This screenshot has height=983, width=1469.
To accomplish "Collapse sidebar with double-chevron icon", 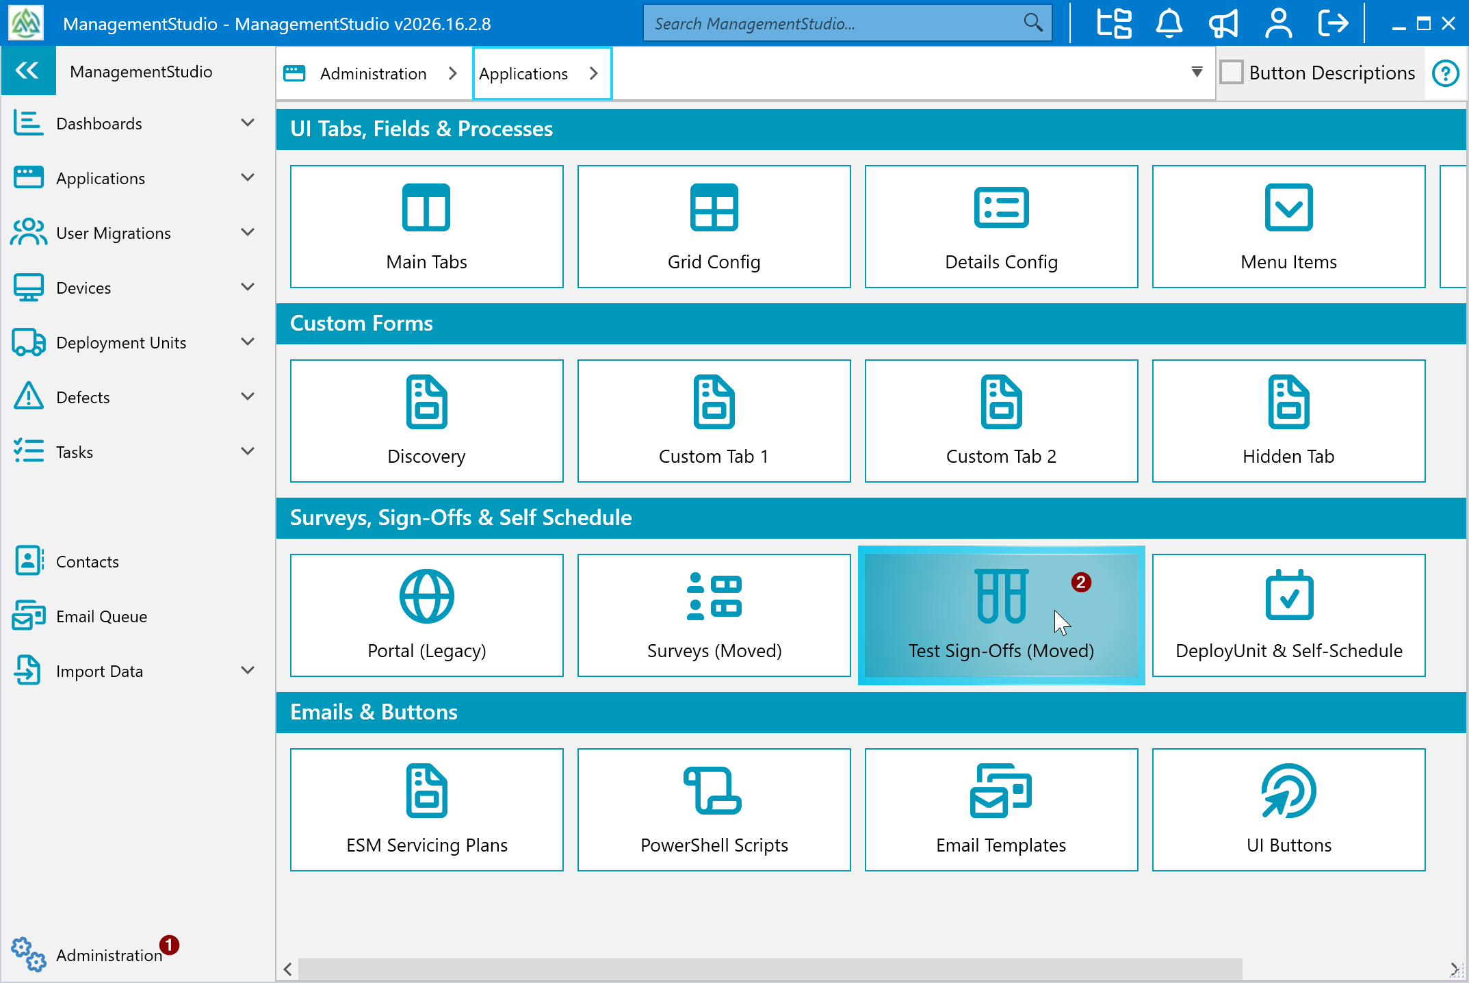I will pyautogui.click(x=28, y=71).
